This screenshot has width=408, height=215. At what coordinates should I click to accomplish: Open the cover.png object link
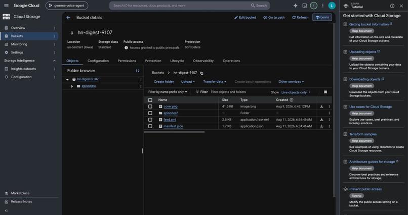(171, 106)
